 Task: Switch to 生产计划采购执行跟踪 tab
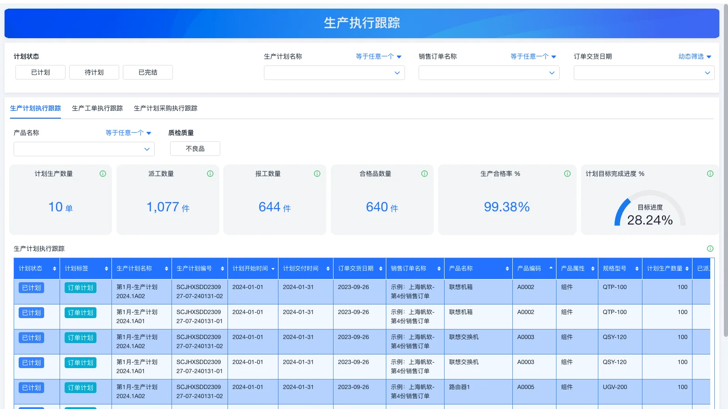click(166, 108)
